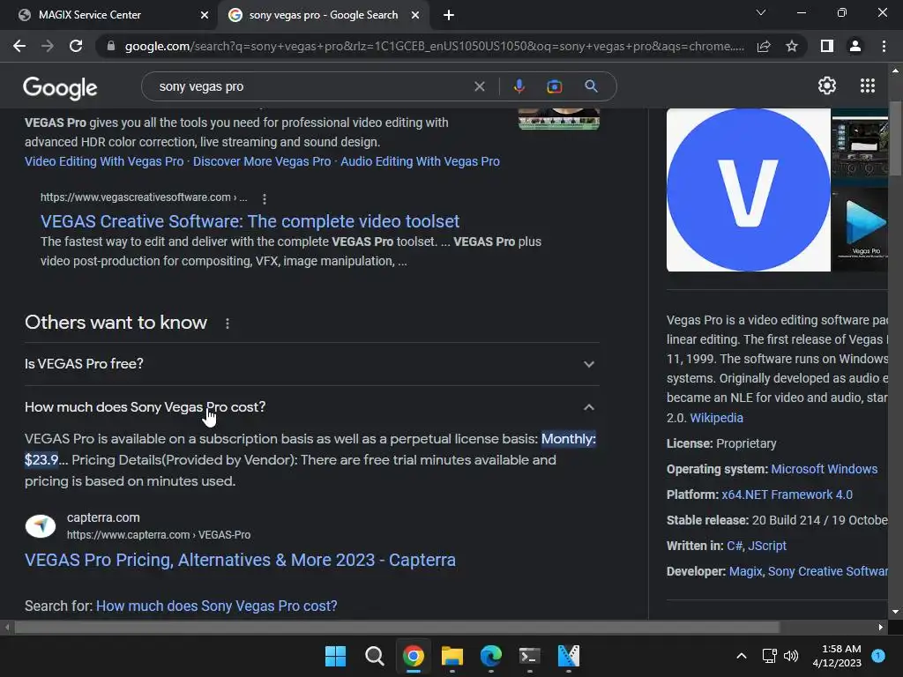903x677 pixels.
Task: View site info via lock icon
Action: point(111,46)
